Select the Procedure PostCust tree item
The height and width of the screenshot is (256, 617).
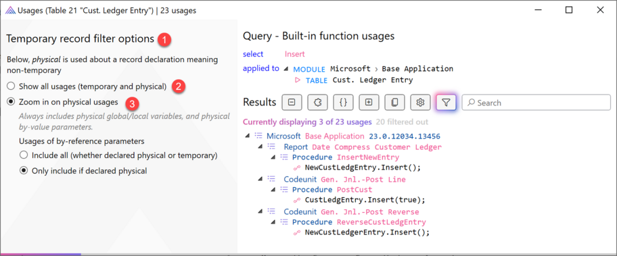[x=332, y=190]
